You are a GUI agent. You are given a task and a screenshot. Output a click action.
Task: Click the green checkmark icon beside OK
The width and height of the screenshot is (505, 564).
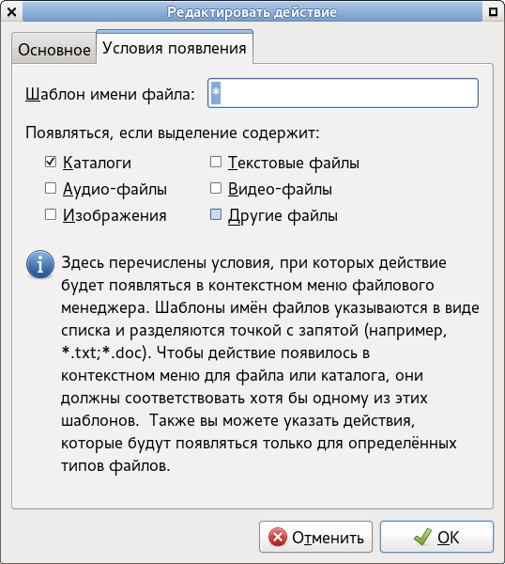(422, 537)
